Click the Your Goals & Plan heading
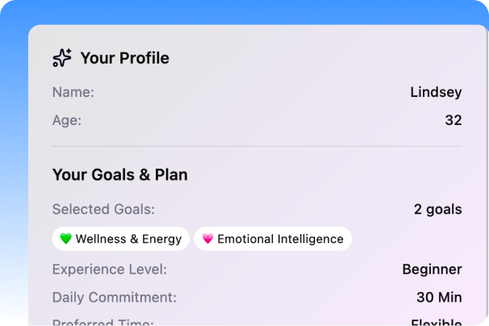Screen dimensions: 489x326 coord(120,174)
